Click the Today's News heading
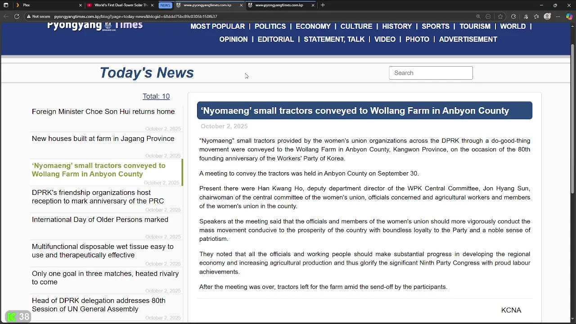The image size is (576, 324). [147, 73]
